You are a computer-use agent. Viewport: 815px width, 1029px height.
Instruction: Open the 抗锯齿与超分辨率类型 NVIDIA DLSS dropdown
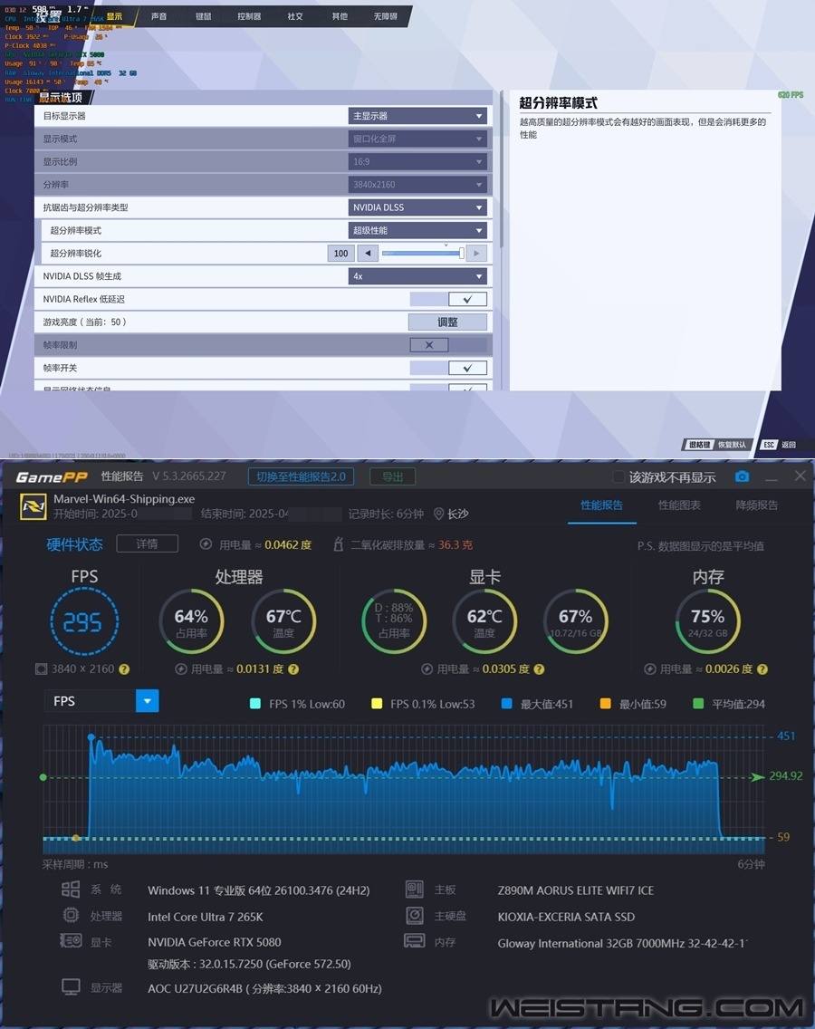click(417, 207)
